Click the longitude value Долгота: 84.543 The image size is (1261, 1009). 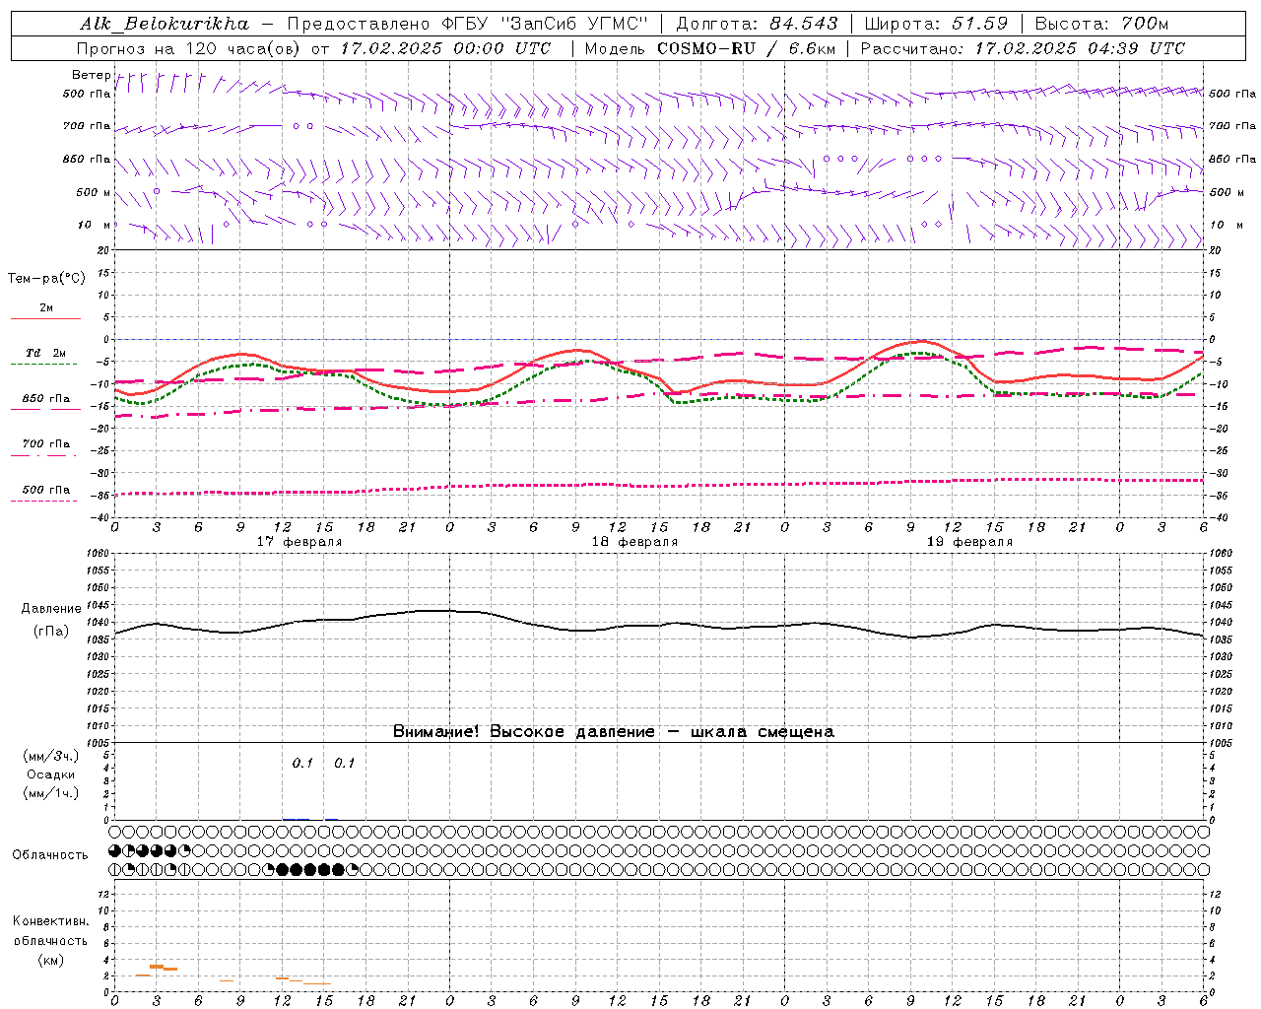point(758,23)
